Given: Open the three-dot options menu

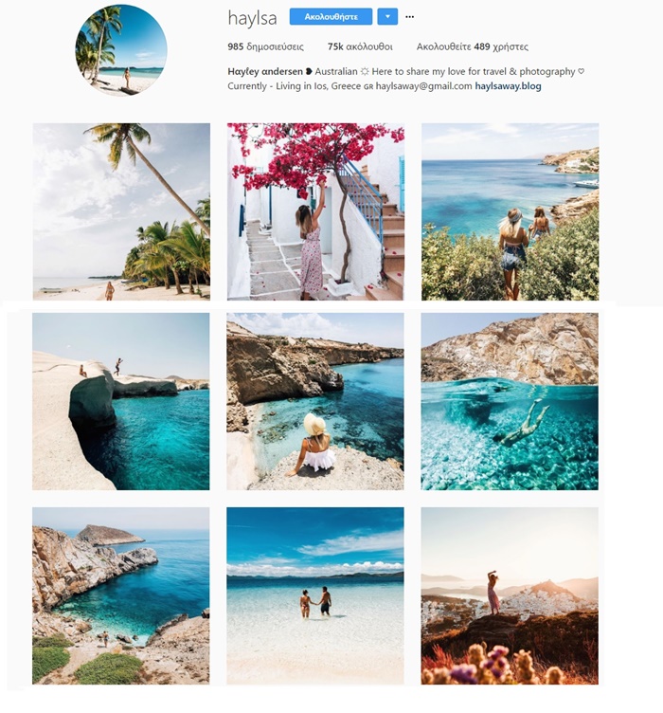Looking at the screenshot, I should coord(409,17).
